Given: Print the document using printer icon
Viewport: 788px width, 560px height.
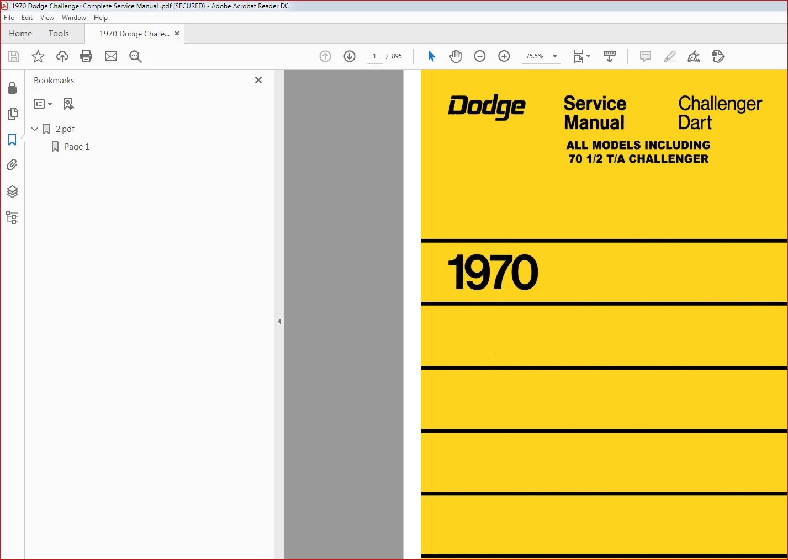Looking at the screenshot, I should click(86, 56).
